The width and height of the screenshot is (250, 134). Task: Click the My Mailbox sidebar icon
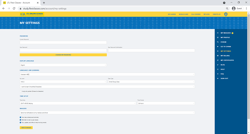click(218, 33)
